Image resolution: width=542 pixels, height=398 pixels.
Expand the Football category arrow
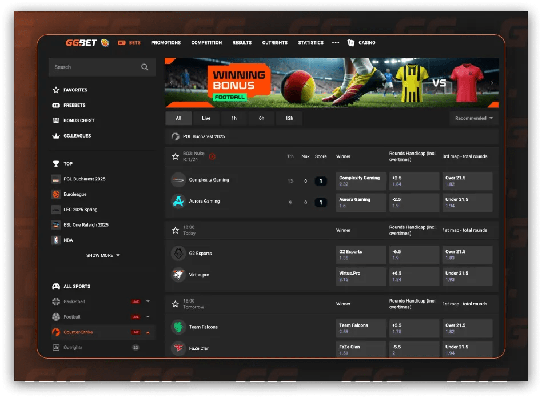148,317
